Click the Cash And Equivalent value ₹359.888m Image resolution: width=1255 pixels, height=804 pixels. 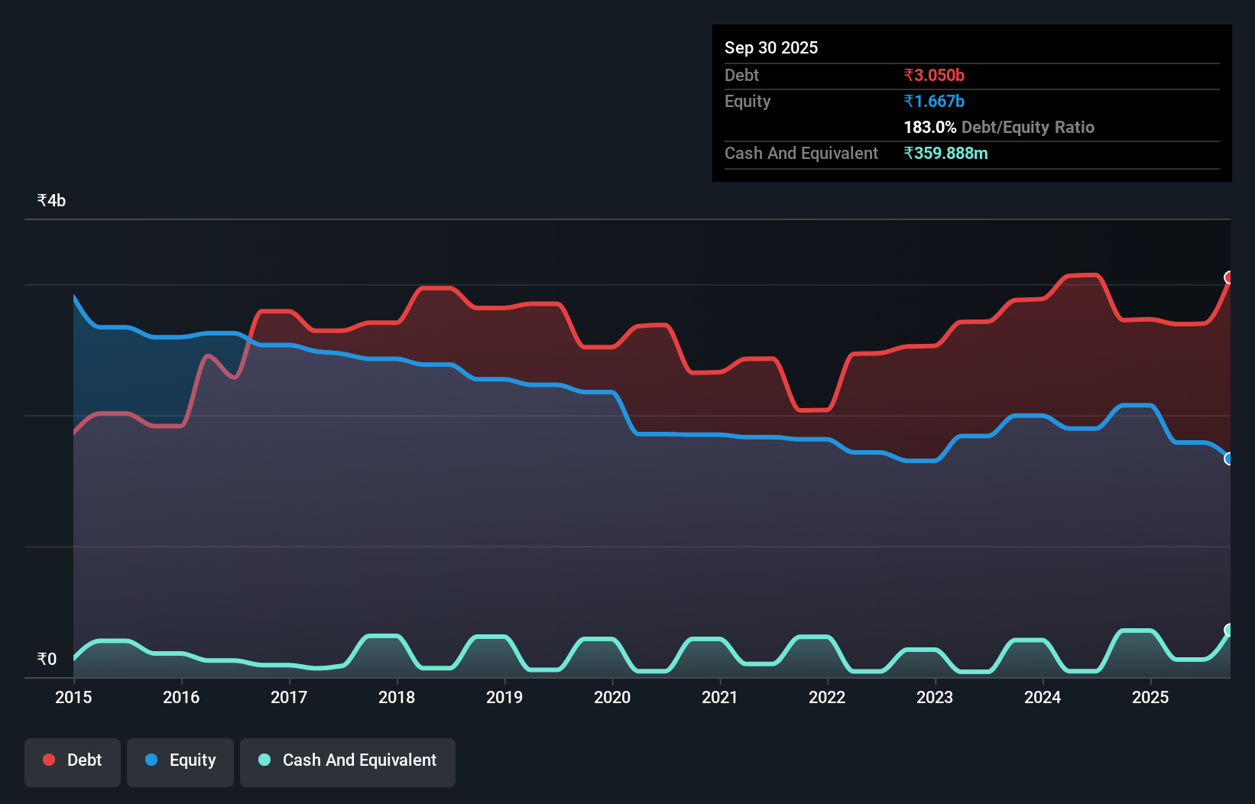click(946, 153)
